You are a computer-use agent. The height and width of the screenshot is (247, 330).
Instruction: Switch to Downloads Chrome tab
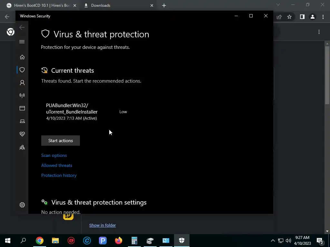tap(118, 5)
